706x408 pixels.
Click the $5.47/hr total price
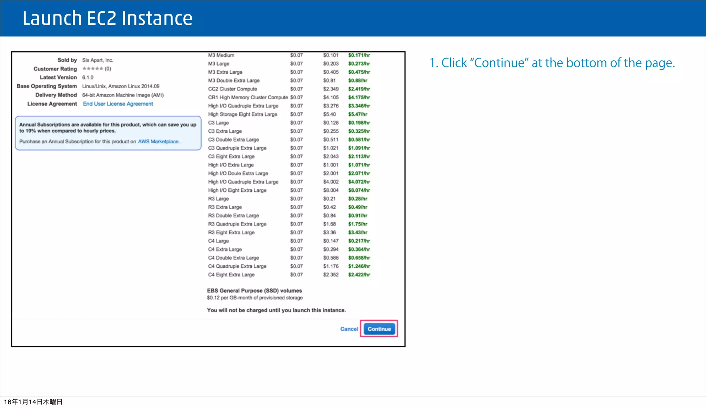(x=357, y=114)
